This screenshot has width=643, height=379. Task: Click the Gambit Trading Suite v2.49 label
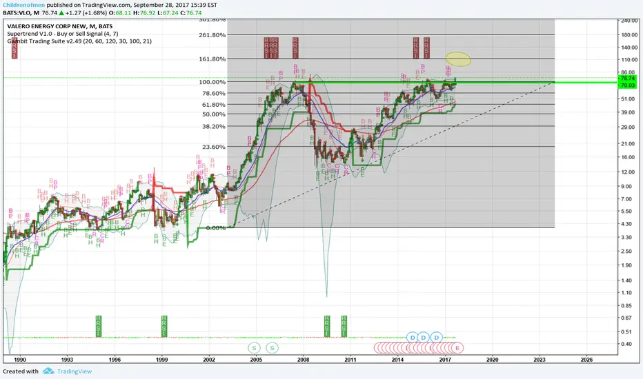(79, 41)
